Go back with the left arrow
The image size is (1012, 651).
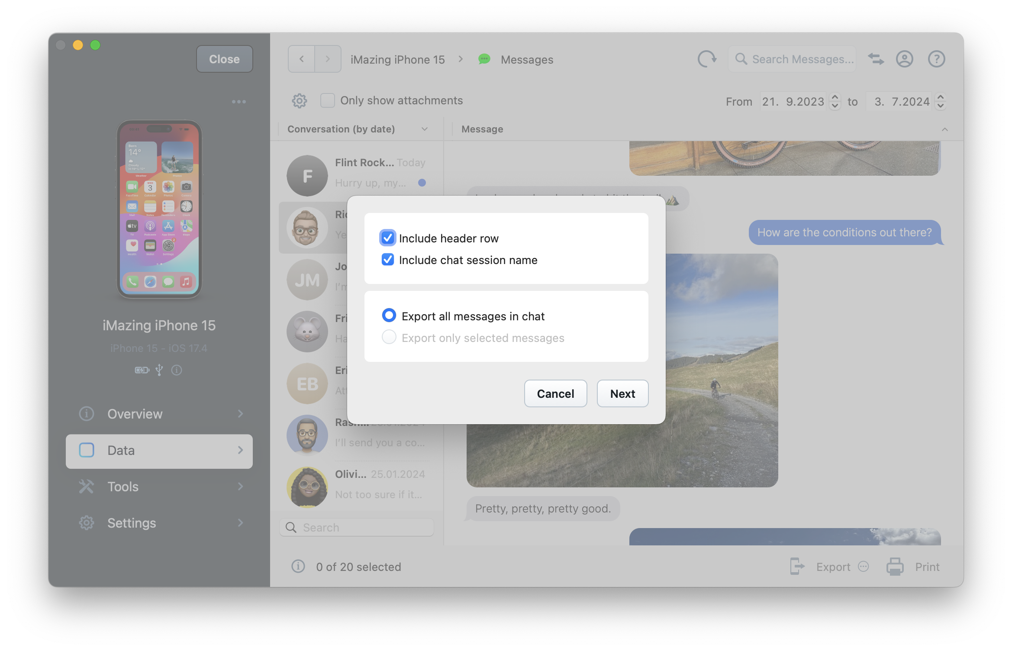[x=301, y=59]
